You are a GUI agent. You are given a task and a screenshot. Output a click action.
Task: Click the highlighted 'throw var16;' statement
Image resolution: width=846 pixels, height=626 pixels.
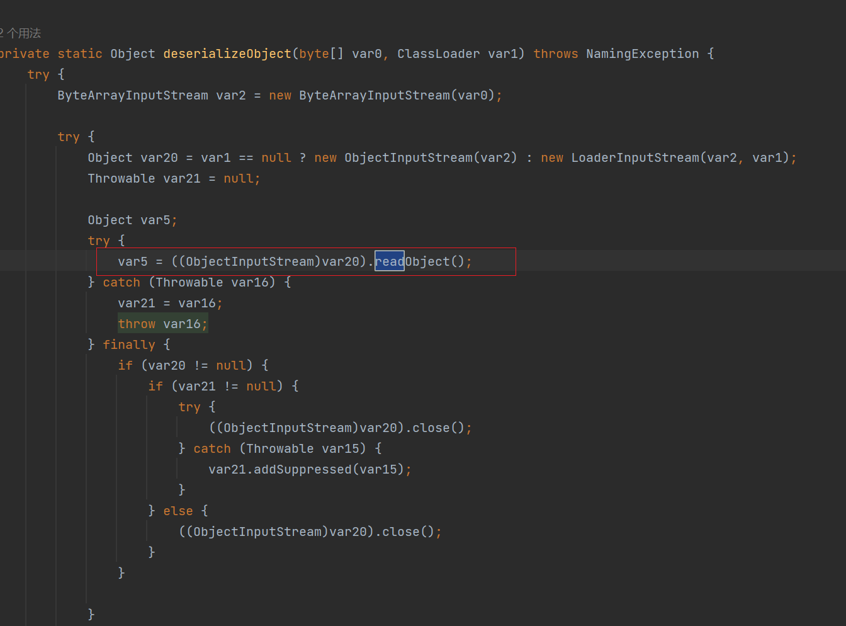162,324
